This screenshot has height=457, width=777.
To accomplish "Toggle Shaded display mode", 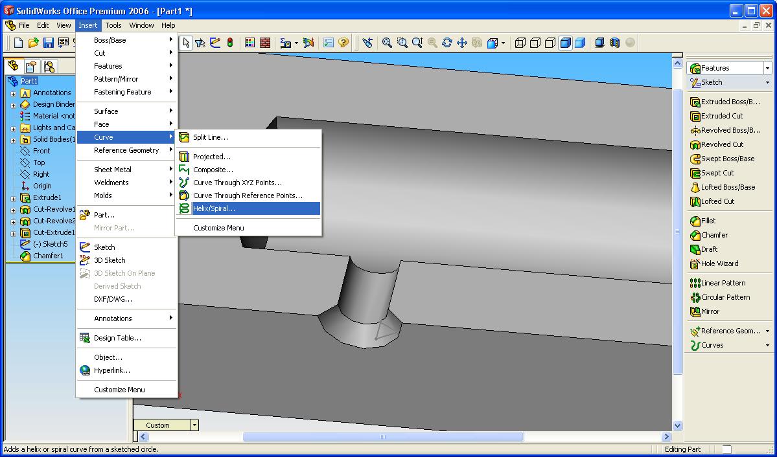I will [x=580, y=43].
